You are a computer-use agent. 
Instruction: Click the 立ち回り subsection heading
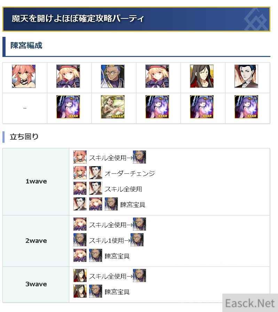24,137
